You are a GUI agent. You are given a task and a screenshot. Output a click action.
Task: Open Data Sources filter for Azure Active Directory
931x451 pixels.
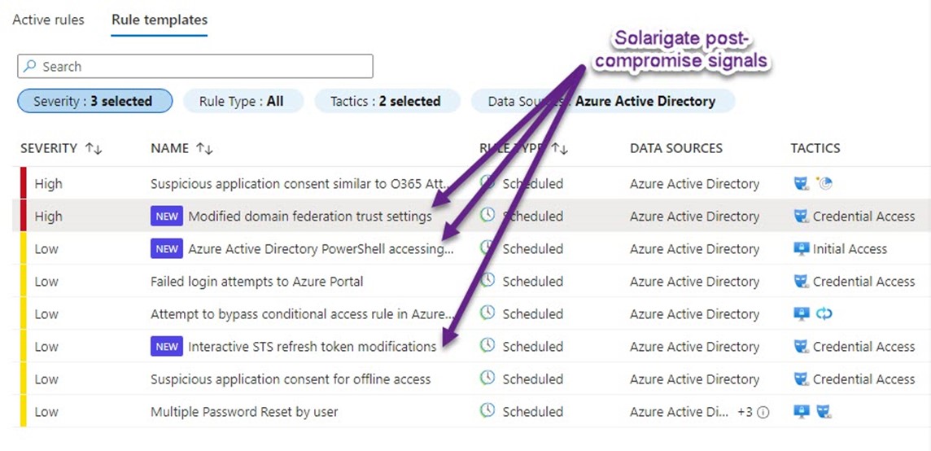coord(602,101)
